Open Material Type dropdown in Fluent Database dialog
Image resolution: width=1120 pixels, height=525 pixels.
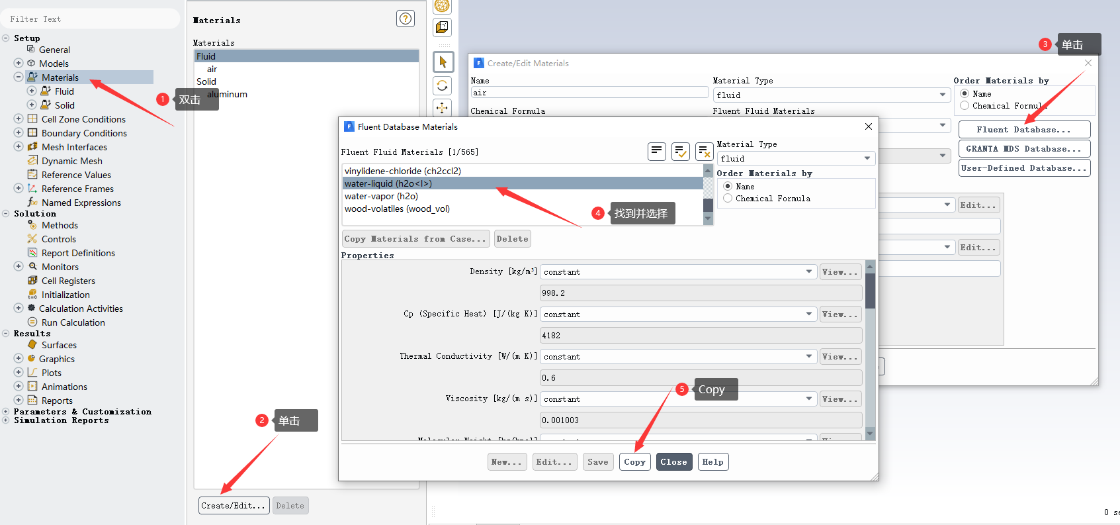[x=795, y=159]
